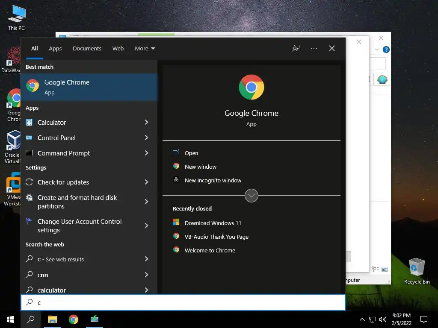Expand Change User Account Control settings arrow
Image resolution: width=438 pixels, height=328 pixels.
coord(146,225)
